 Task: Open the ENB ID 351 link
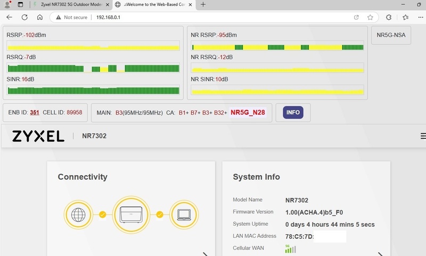point(35,113)
